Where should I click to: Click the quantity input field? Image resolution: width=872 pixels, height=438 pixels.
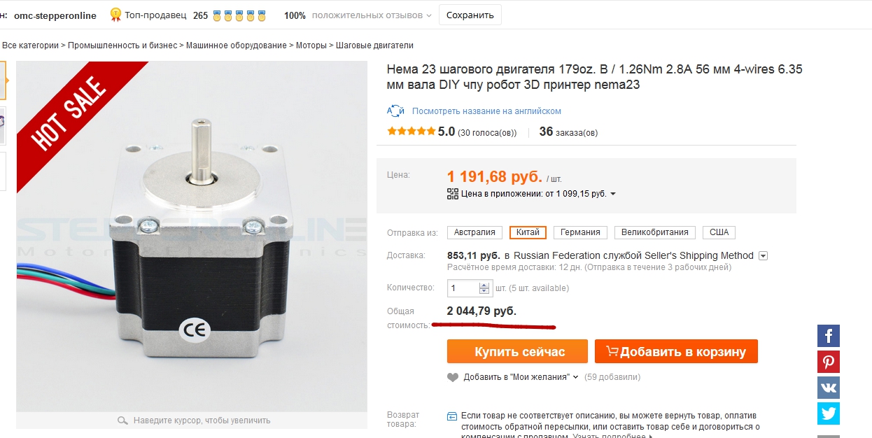[463, 288]
